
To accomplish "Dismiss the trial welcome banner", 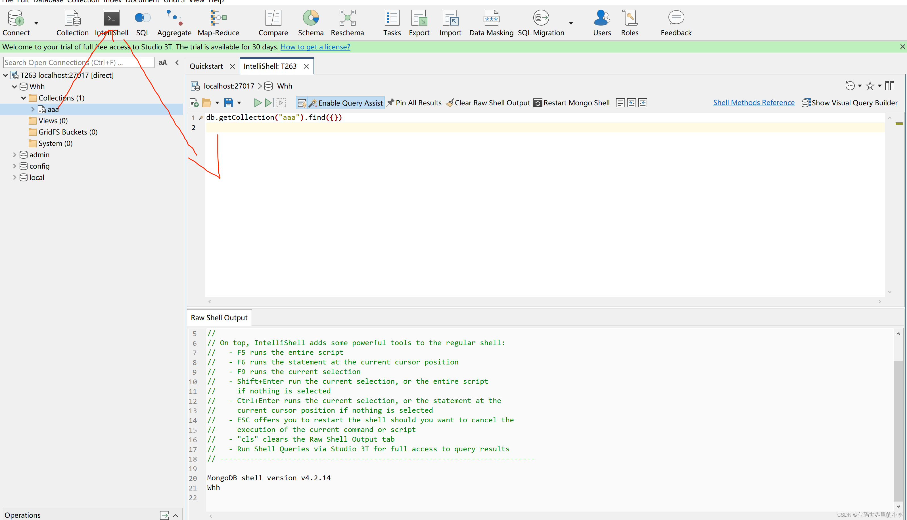I will coord(902,47).
